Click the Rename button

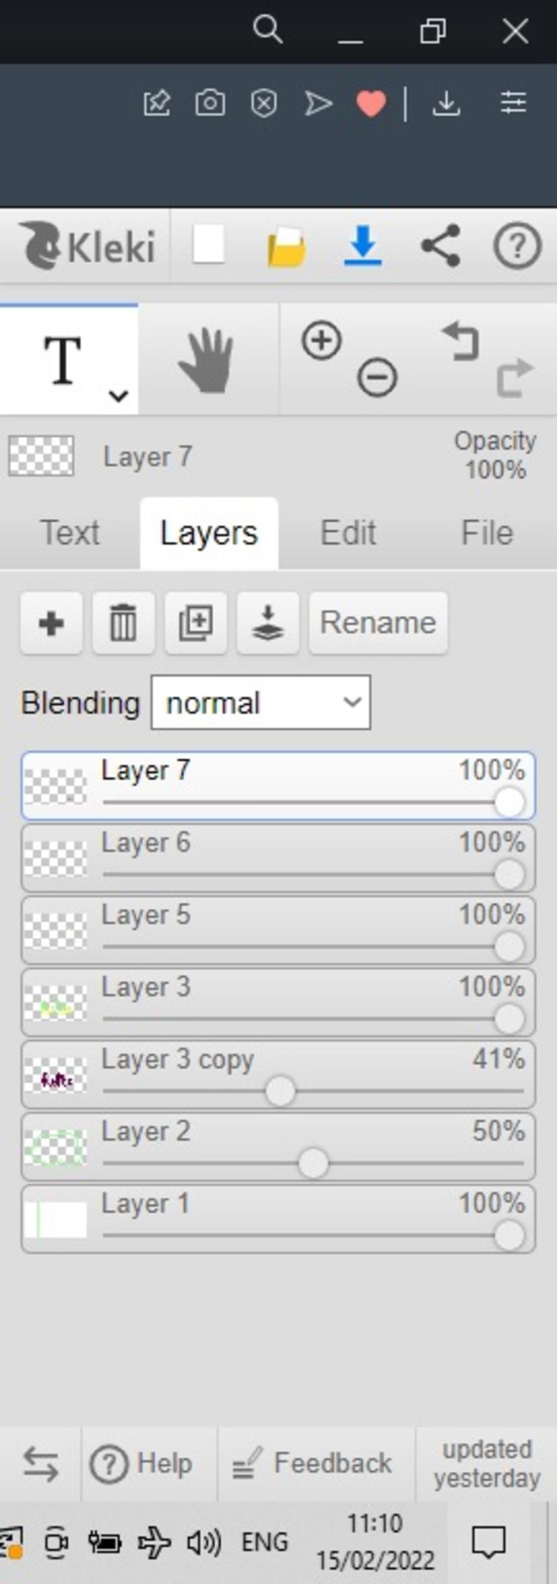(x=377, y=623)
